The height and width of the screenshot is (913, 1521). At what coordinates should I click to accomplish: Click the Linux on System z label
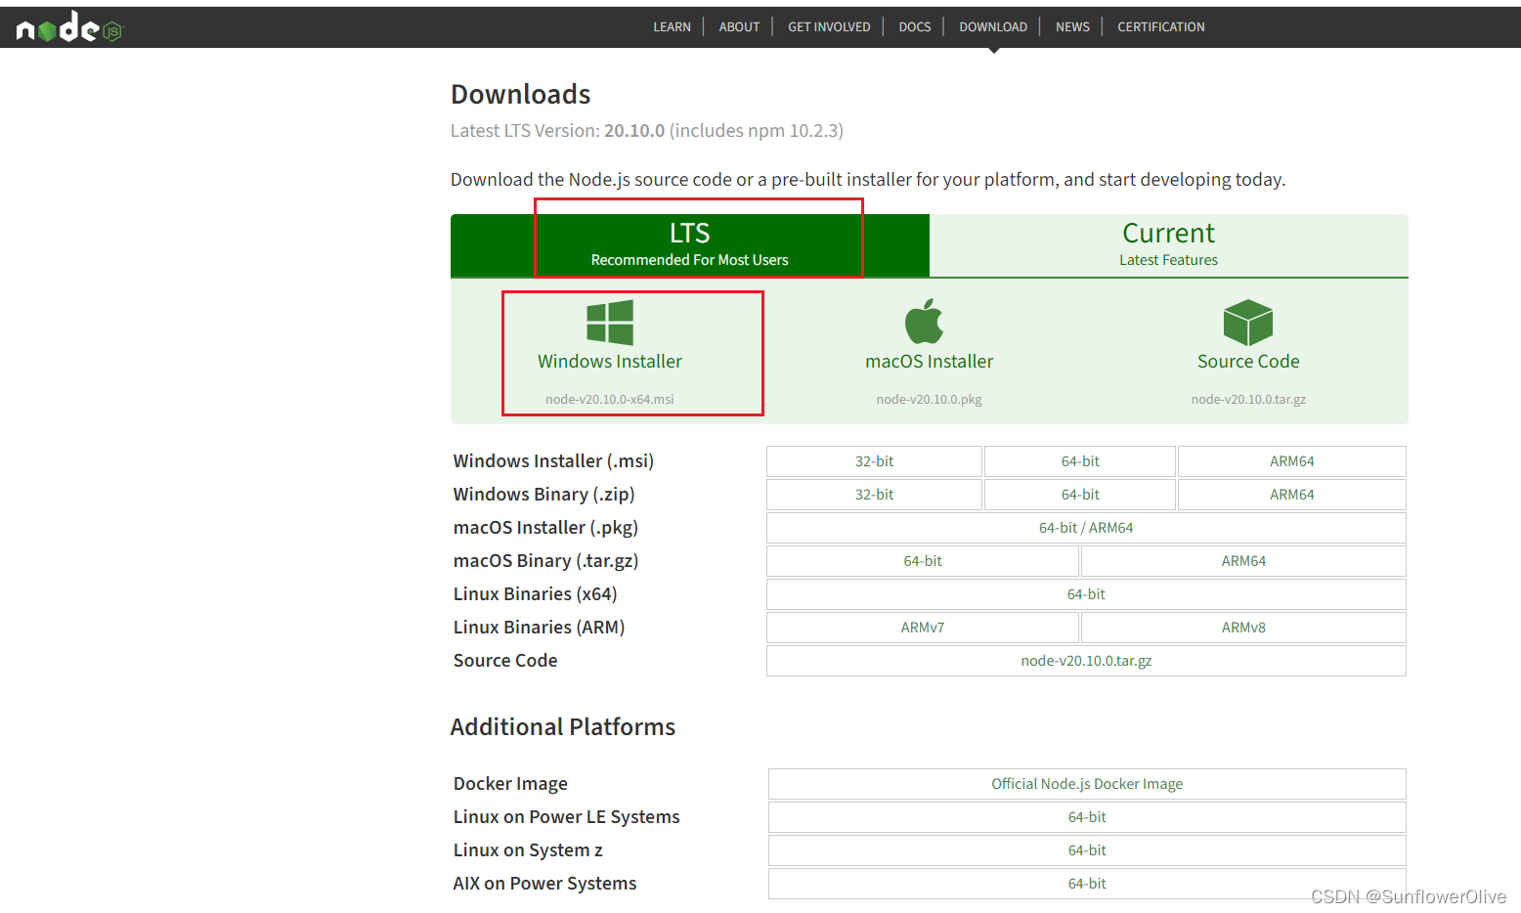pyautogui.click(x=528, y=850)
